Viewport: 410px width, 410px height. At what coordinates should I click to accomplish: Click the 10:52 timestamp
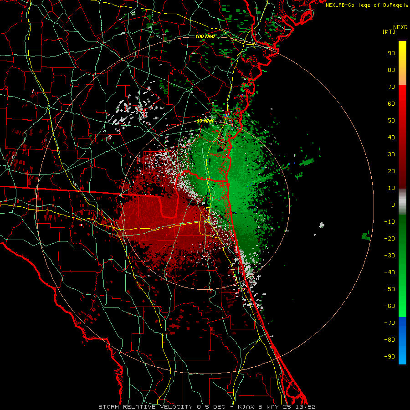pos(305,407)
